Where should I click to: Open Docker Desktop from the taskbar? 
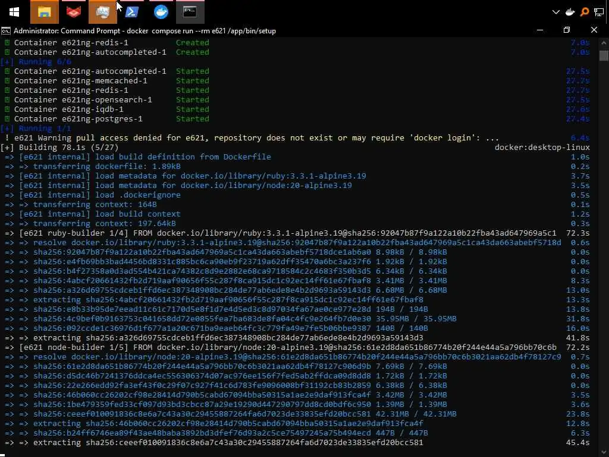pos(161,12)
